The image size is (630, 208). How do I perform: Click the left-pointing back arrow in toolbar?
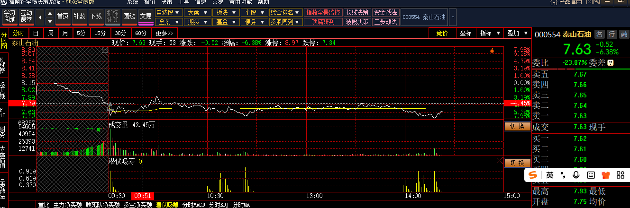(39, 17)
